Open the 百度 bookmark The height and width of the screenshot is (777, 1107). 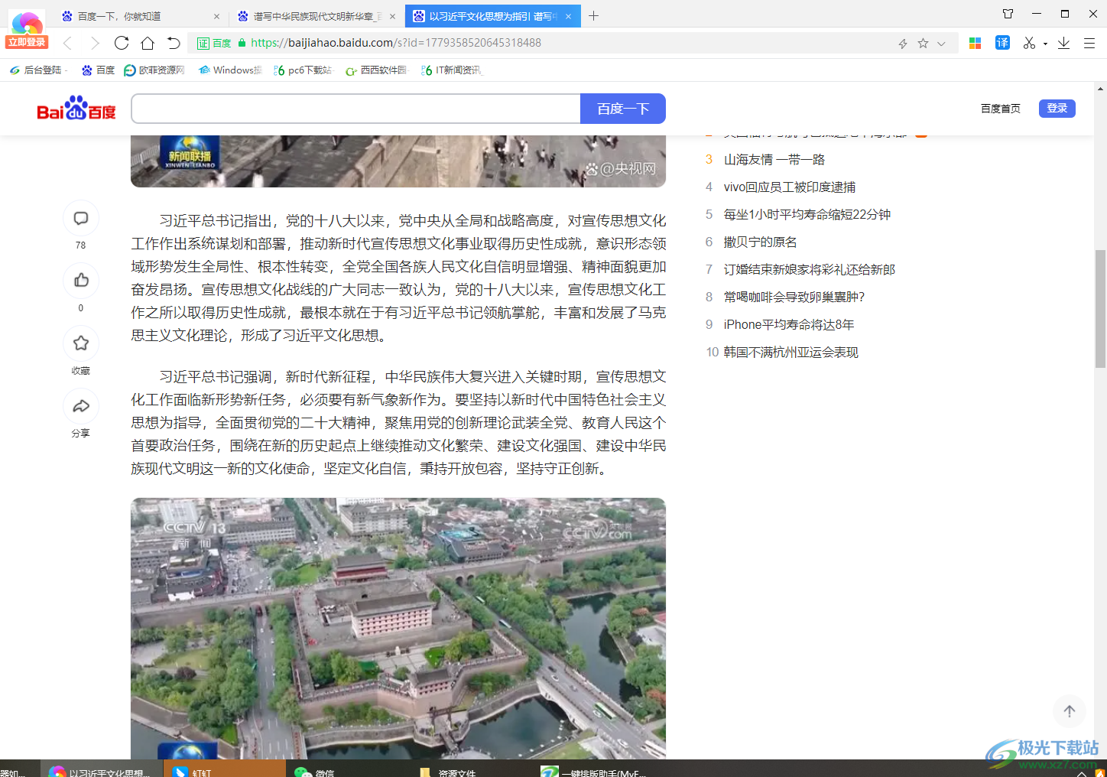[x=99, y=70]
